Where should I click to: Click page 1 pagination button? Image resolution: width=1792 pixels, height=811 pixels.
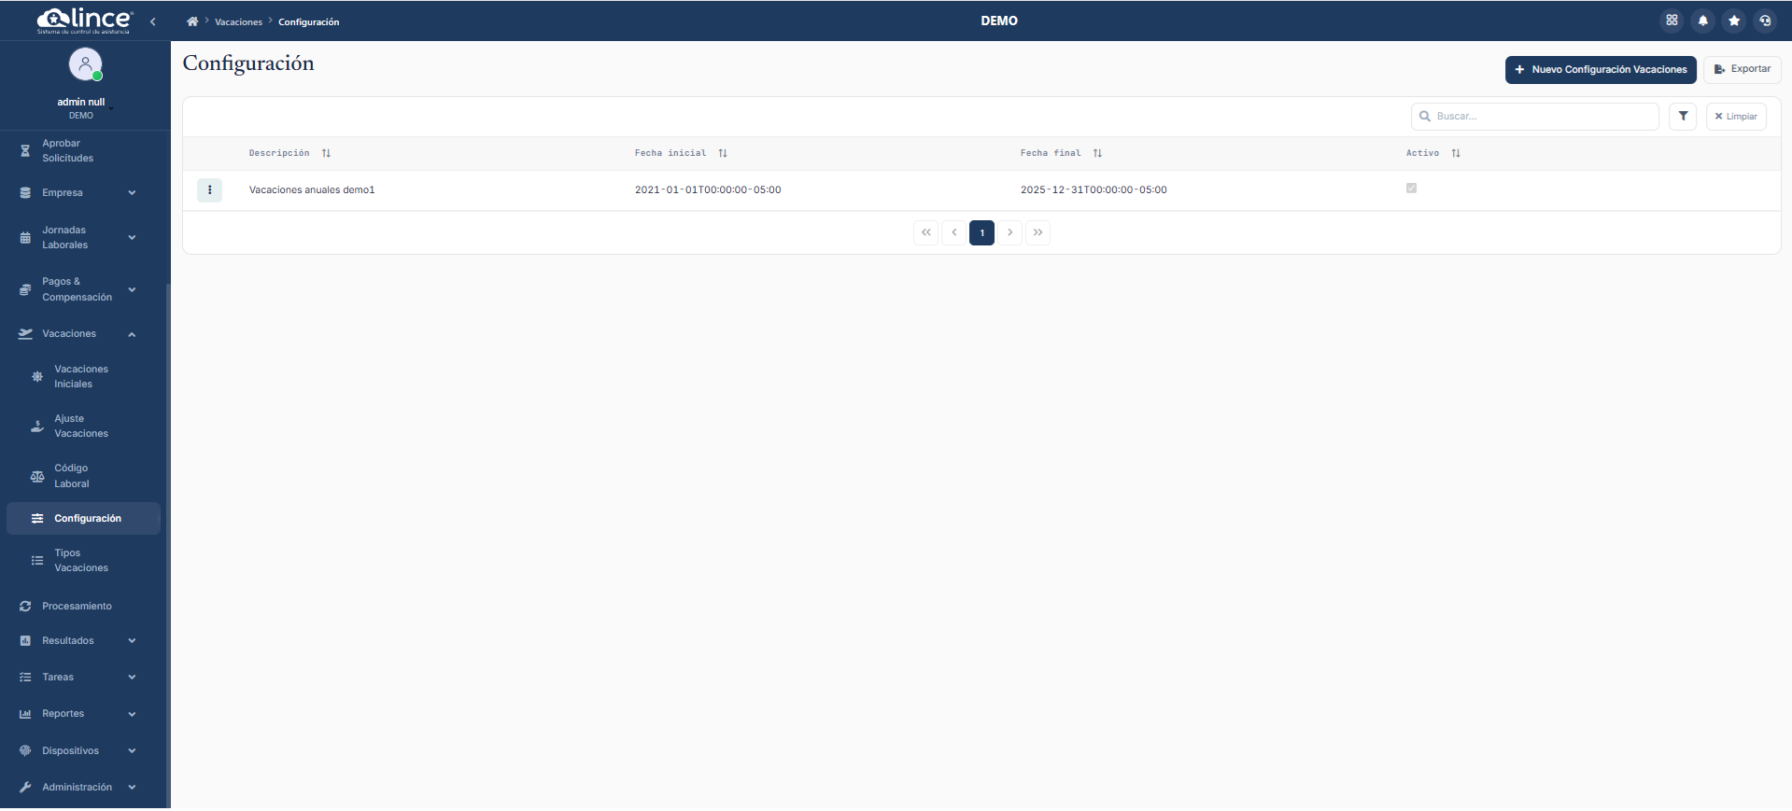(981, 232)
